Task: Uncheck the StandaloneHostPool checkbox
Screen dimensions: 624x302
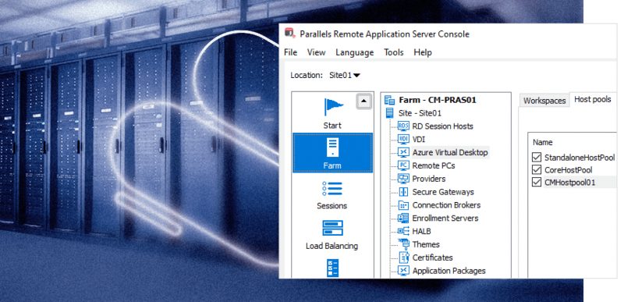Action: [537, 157]
